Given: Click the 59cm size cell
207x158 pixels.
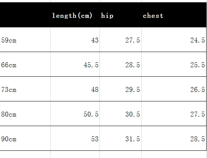Looking at the screenshot, I should pos(25,39).
